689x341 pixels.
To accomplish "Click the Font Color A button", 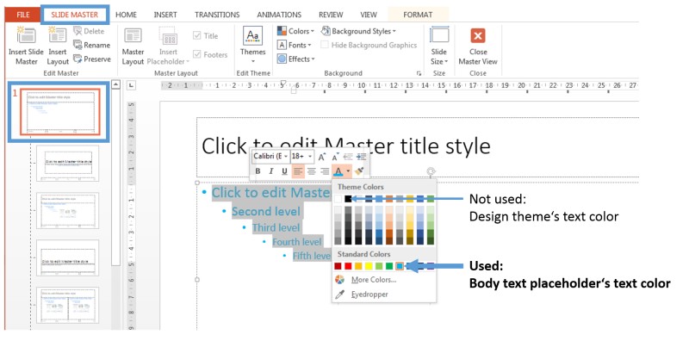I will tap(338, 171).
